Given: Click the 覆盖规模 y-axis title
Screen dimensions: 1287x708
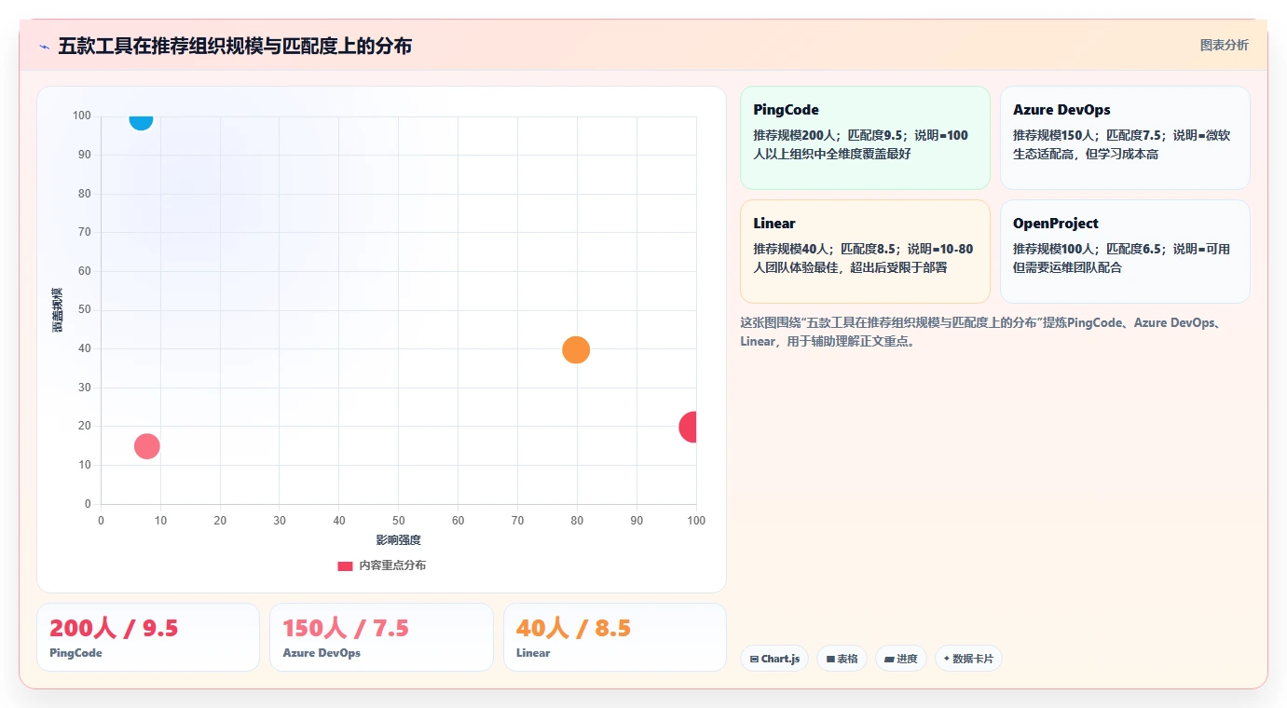Looking at the screenshot, I should [x=58, y=310].
